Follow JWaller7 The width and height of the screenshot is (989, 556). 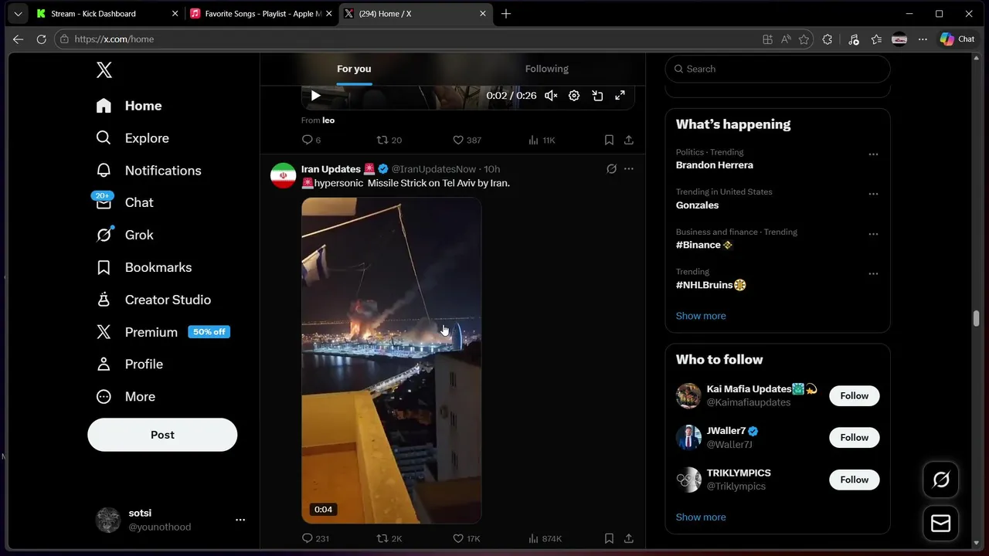point(855,437)
